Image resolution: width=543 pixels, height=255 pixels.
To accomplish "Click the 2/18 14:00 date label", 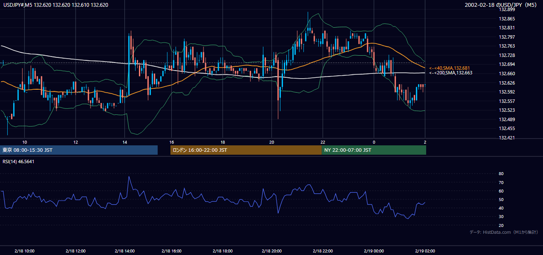I will point(124,251).
